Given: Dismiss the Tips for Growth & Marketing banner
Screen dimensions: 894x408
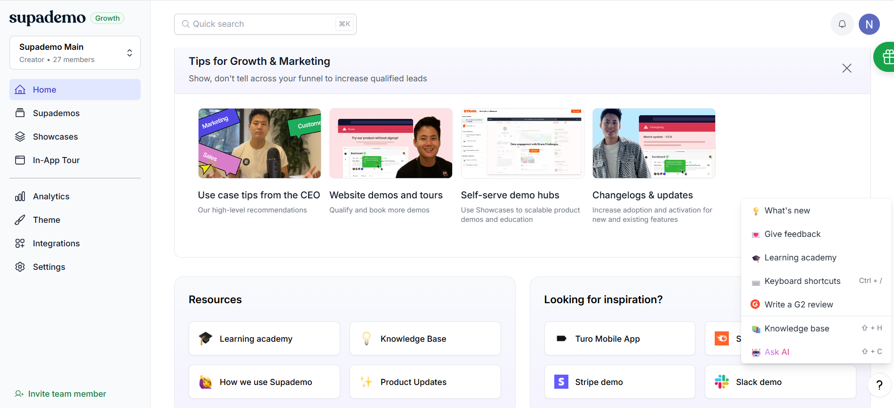Looking at the screenshot, I should (846, 68).
